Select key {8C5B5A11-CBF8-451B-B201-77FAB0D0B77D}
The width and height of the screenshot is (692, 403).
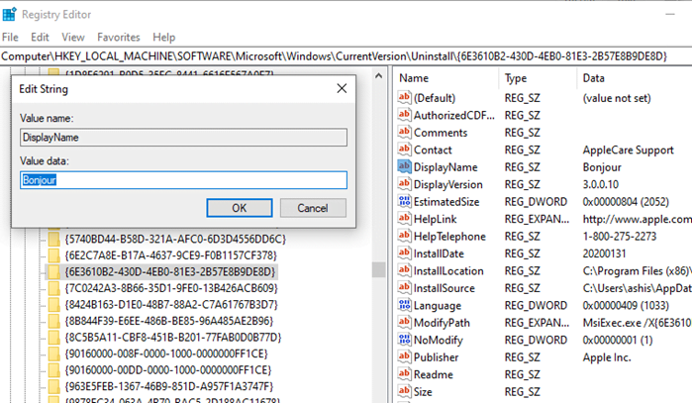pos(173,338)
